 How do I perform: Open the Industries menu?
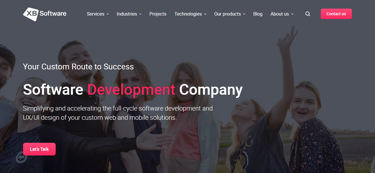click(x=127, y=14)
